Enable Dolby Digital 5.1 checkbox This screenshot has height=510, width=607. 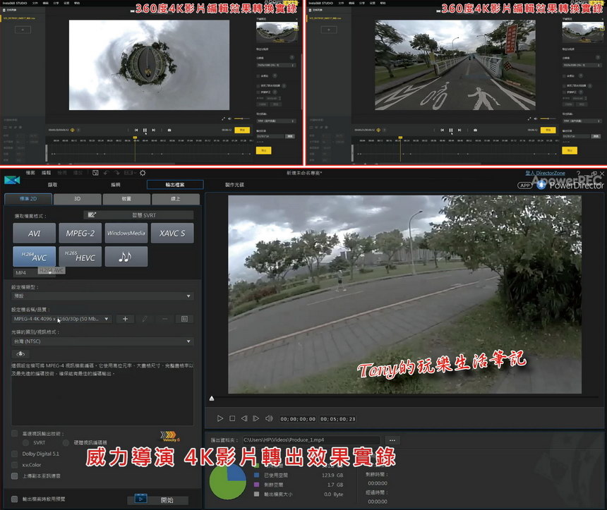[x=16, y=454]
